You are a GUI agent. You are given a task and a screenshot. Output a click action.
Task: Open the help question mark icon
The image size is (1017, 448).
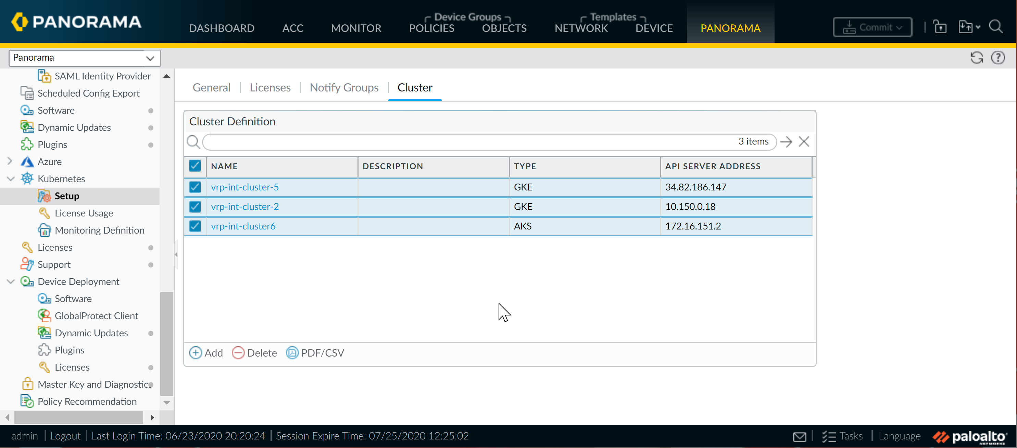(998, 58)
